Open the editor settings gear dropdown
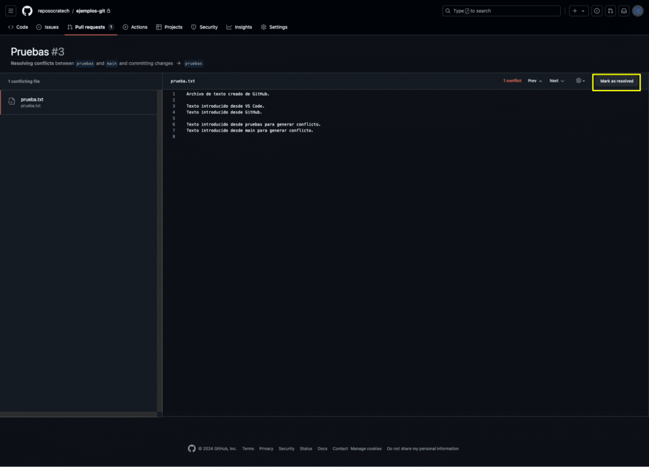 click(x=581, y=80)
